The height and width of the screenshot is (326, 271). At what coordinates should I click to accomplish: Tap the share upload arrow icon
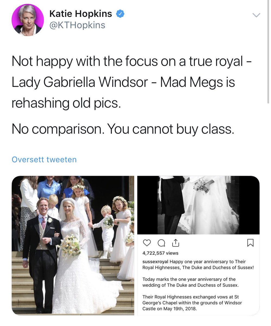click(x=175, y=242)
